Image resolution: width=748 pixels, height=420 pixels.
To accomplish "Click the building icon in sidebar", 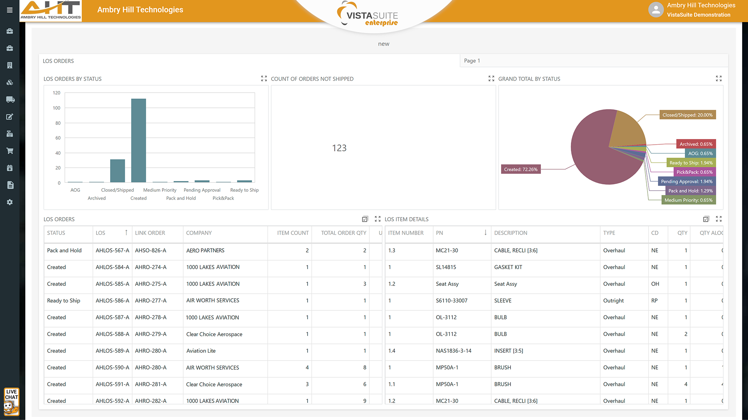I will (x=10, y=65).
